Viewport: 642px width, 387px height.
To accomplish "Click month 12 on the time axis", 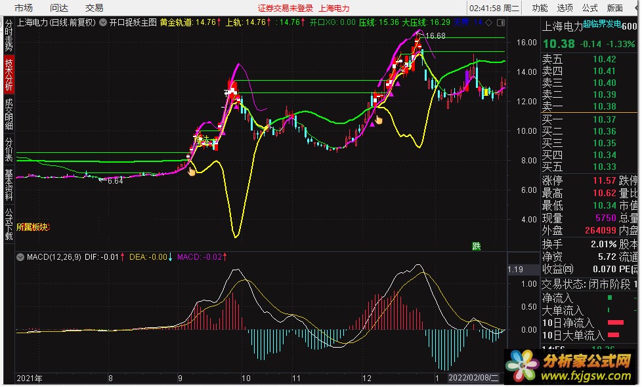I will [366, 378].
